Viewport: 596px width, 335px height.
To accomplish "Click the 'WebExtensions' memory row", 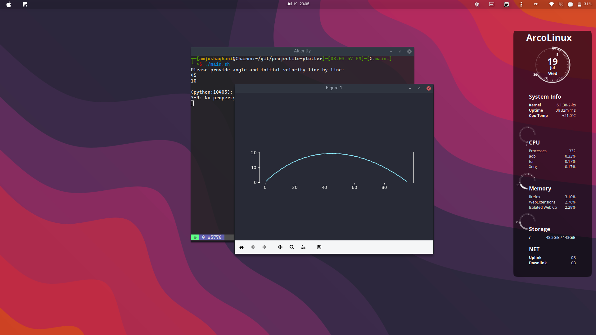I will (x=552, y=202).
